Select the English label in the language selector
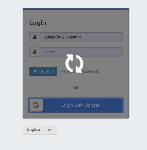Viewport: 147px width, 150px height. [x=33, y=130]
